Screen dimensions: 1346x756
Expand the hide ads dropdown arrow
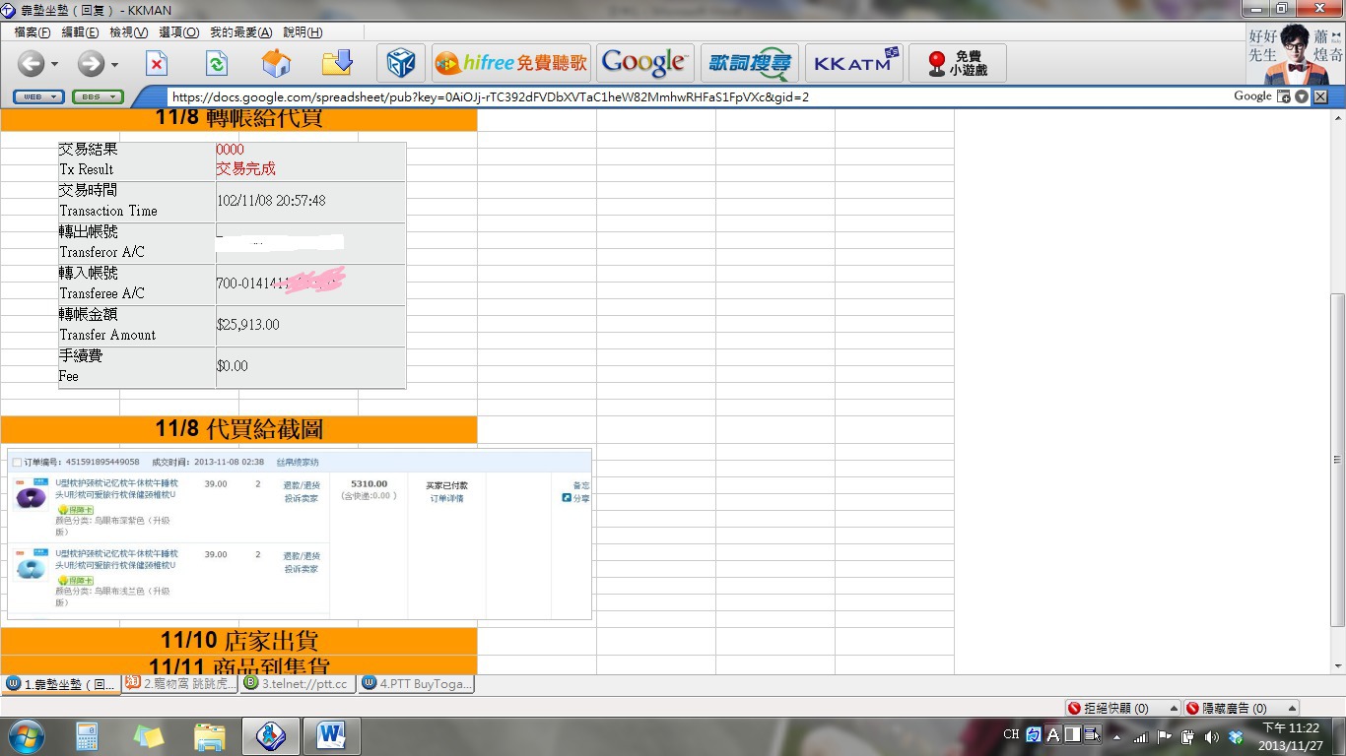click(x=1292, y=708)
